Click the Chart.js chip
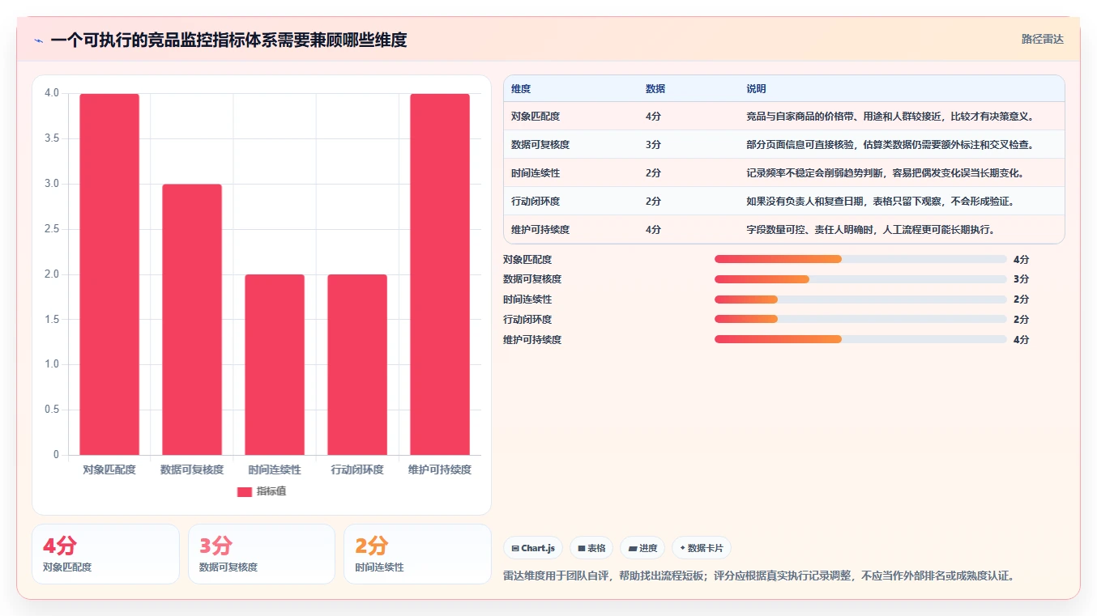1097x616 pixels. click(533, 548)
